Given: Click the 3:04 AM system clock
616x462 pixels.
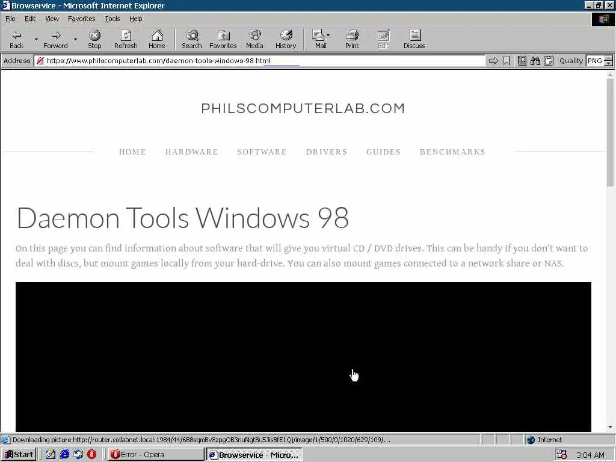Looking at the screenshot, I should point(590,455).
